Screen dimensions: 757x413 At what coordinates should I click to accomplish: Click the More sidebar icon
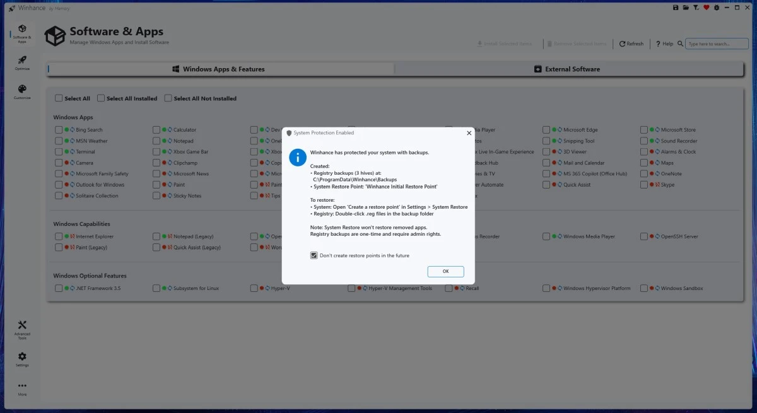click(22, 386)
